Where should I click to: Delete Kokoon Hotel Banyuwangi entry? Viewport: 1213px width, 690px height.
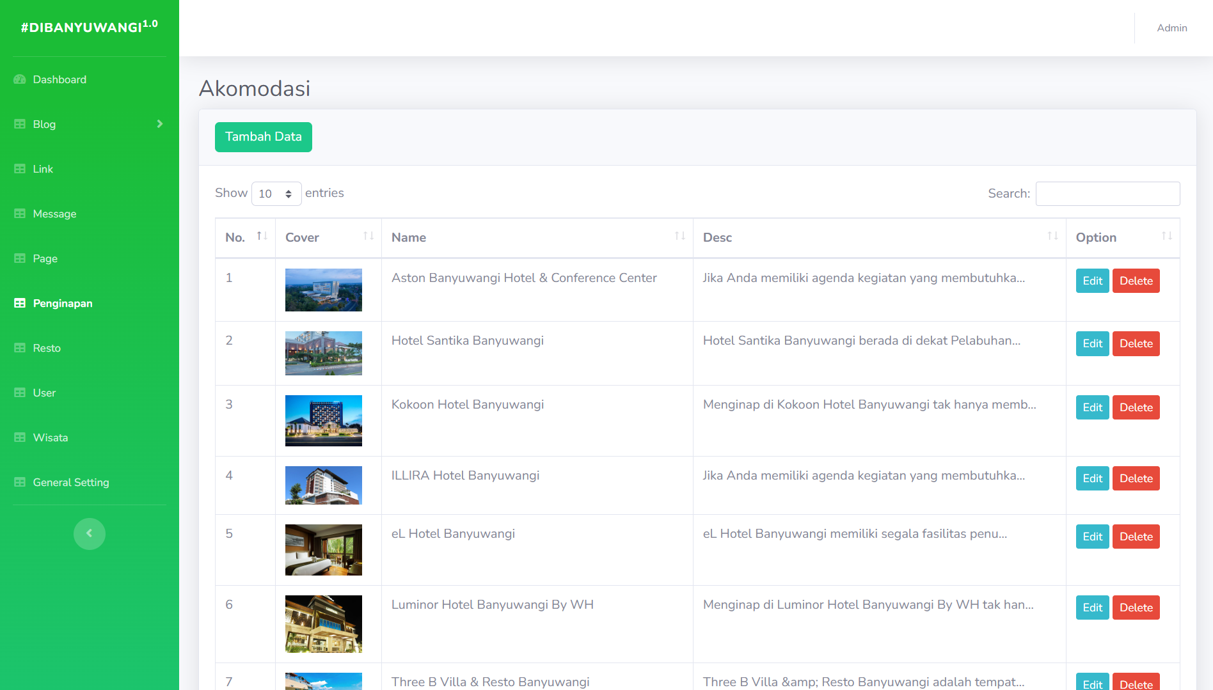[x=1136, y=407]
